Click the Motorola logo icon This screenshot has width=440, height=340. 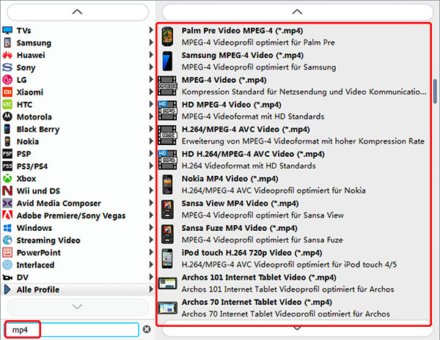point(7,117)
